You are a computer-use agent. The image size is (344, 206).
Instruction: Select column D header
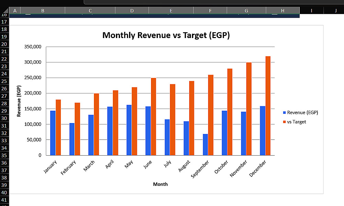(132, 11)
